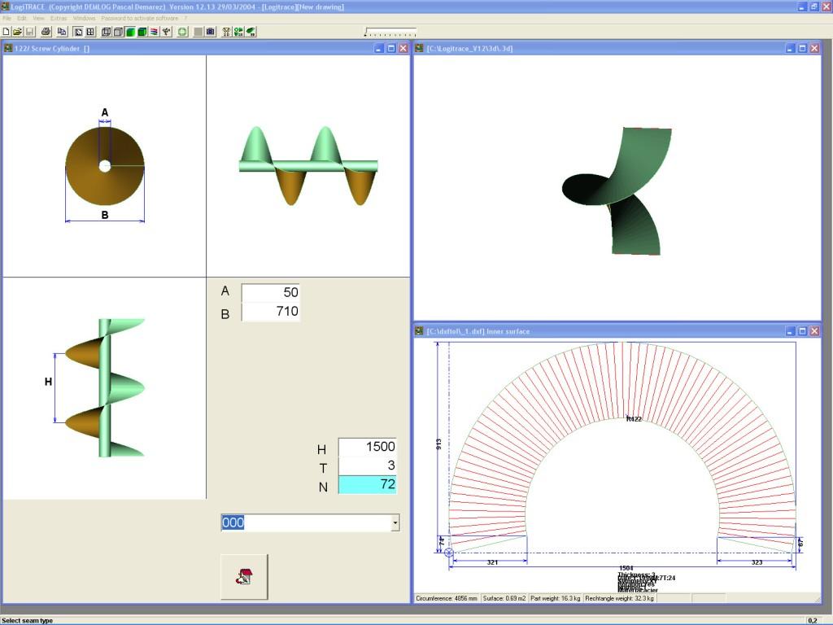833x625 pixels.
Task: Close the Inner surface dxf window
Action: click(814, 331)
